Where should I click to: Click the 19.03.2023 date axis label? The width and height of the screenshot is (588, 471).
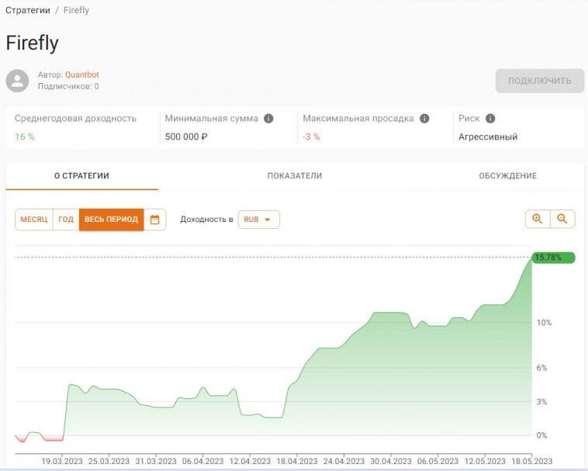pyautogui.click(x=62, y=461)
